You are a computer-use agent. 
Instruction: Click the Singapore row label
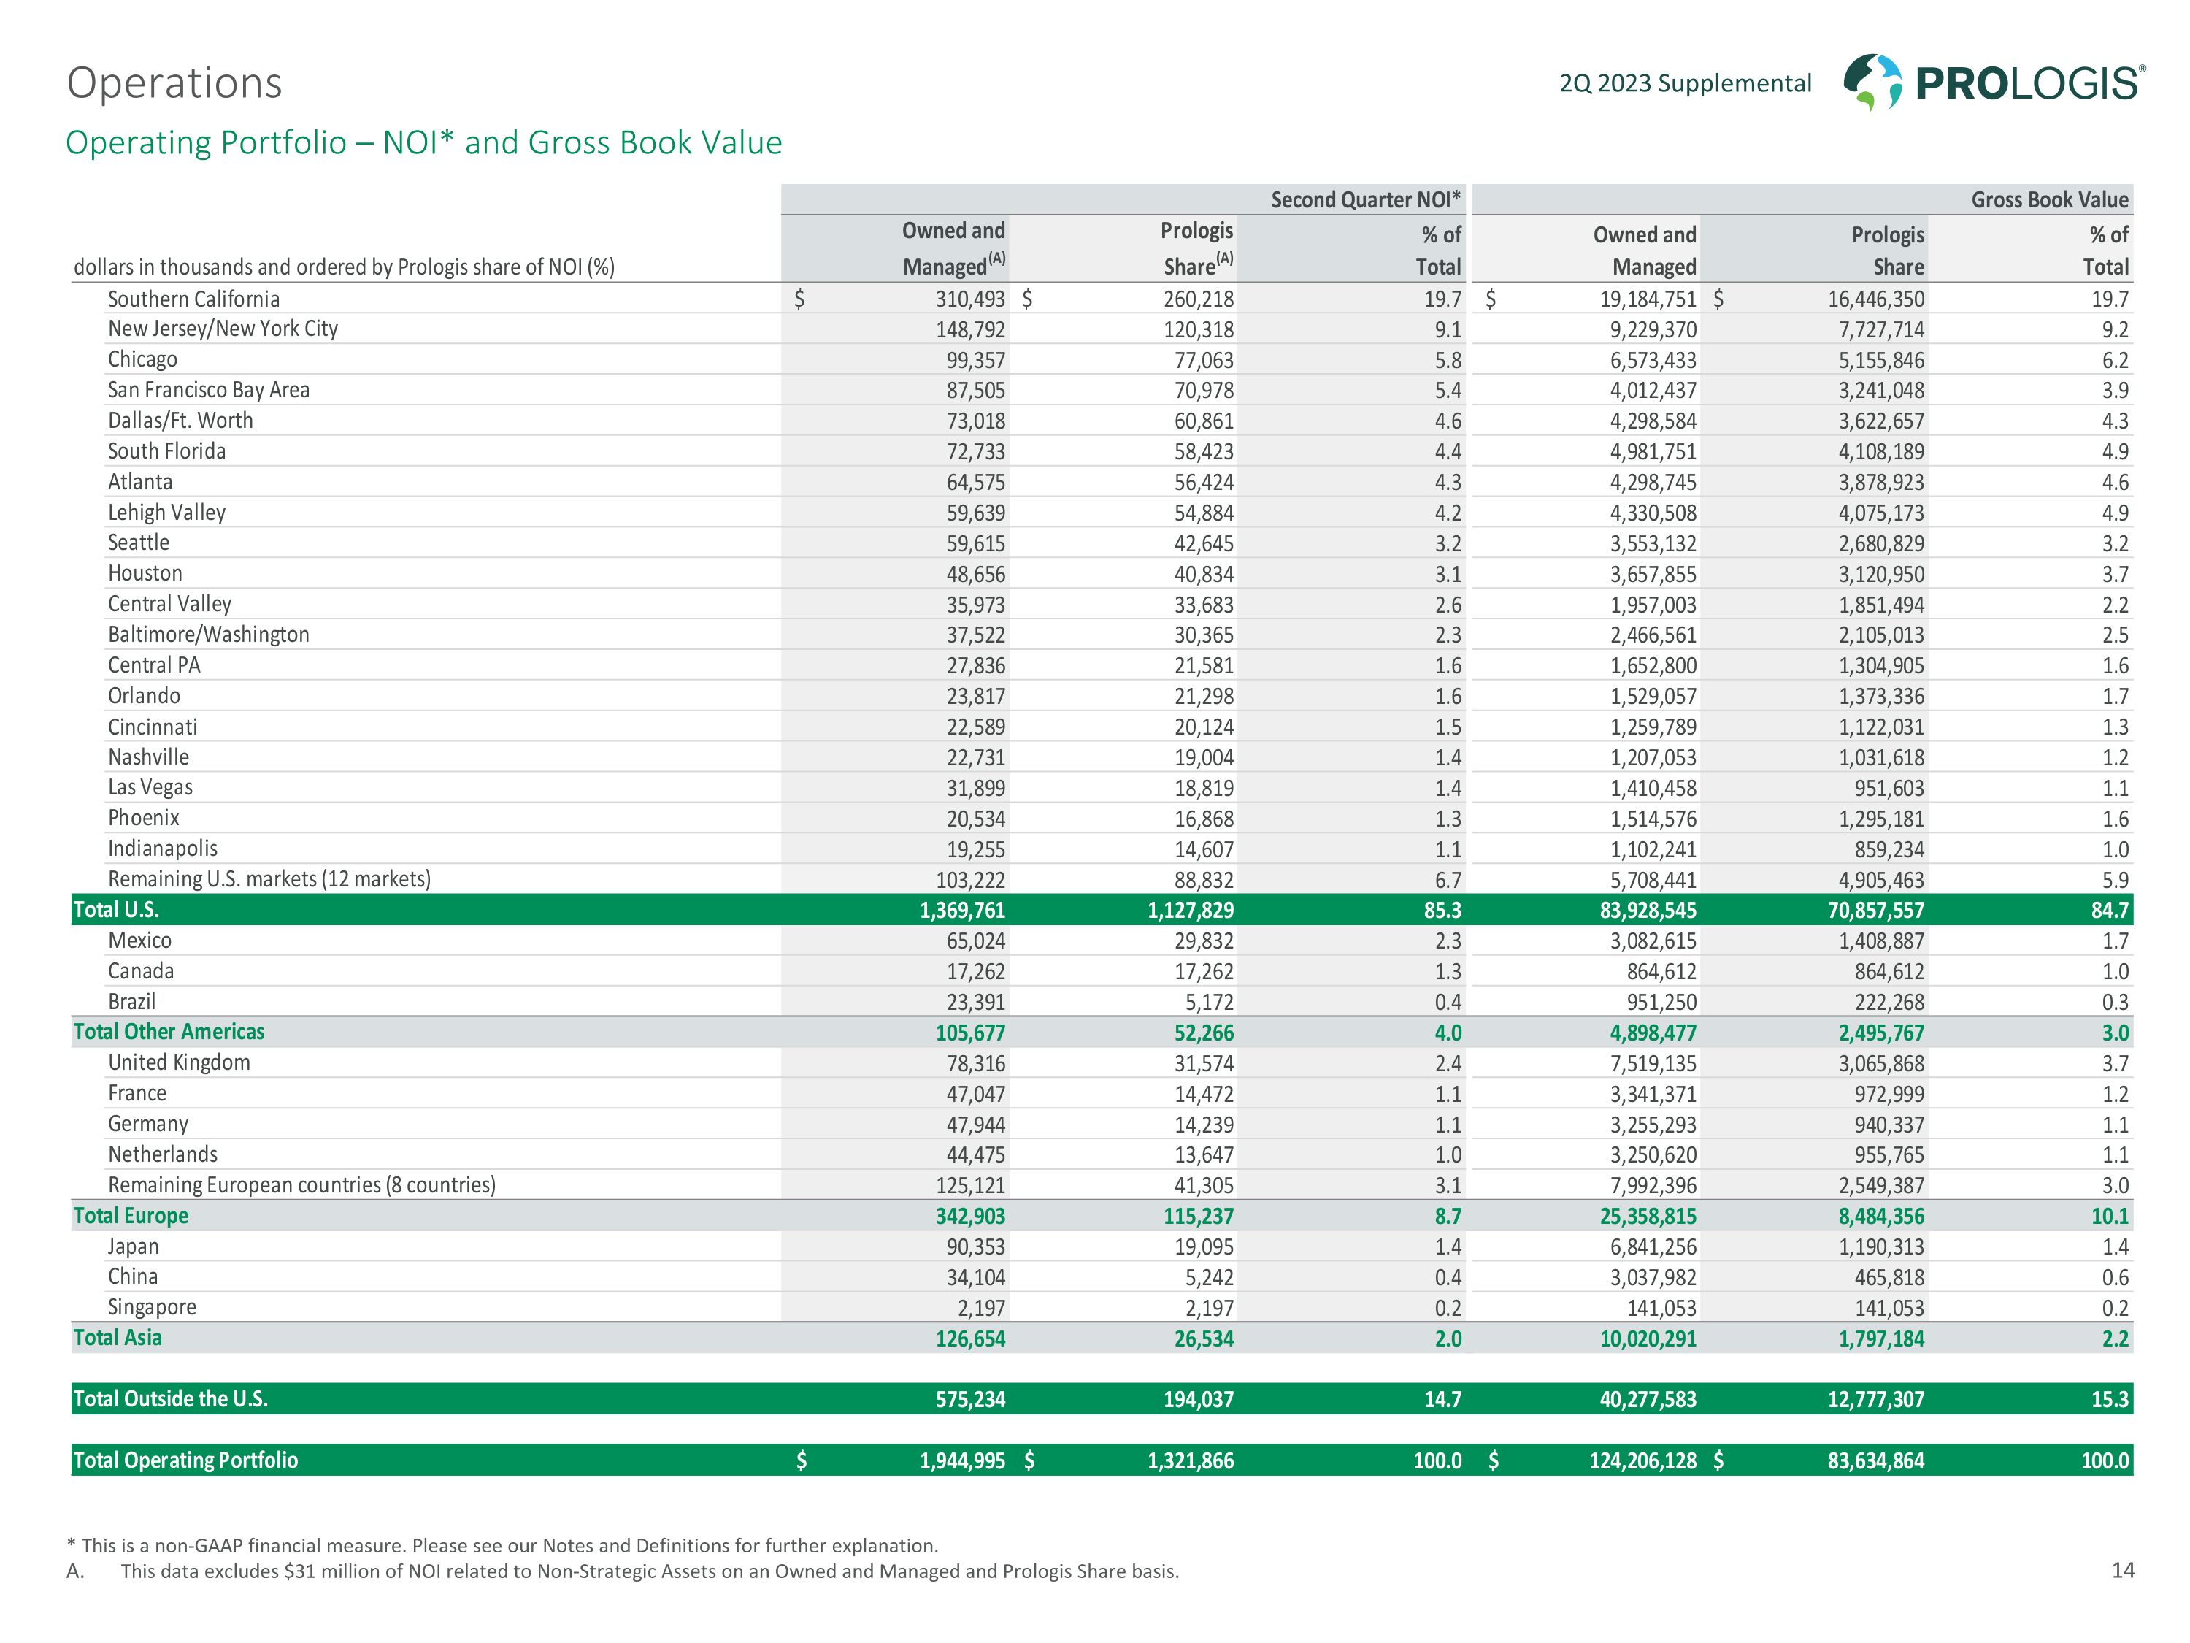(152, 1307)
